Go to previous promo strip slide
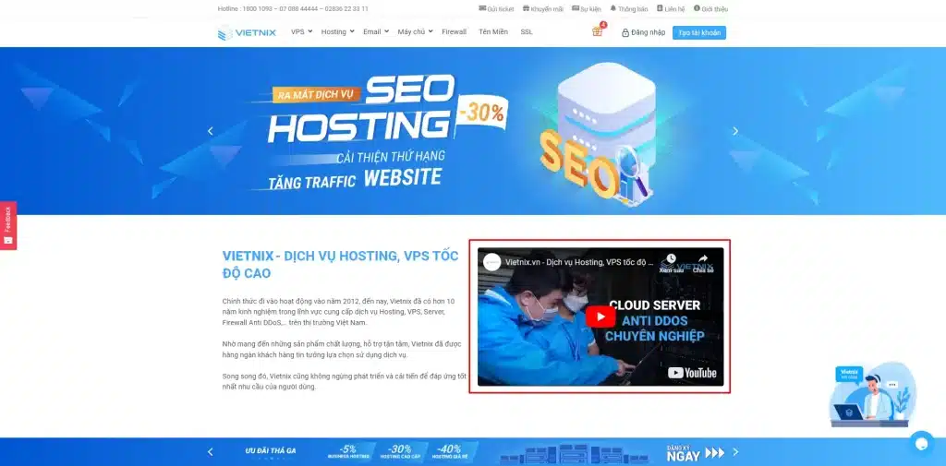The width and height of the screenshot is (946, 466). point(210,451)
